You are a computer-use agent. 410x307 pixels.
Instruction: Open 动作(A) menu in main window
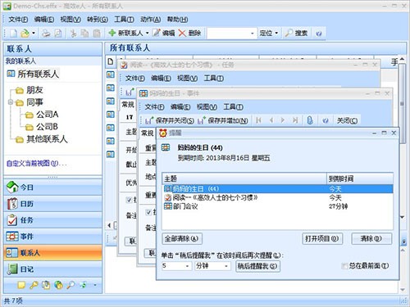[x=150, y=20]
